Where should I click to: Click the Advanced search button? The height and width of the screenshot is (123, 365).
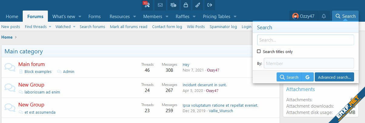334,77
